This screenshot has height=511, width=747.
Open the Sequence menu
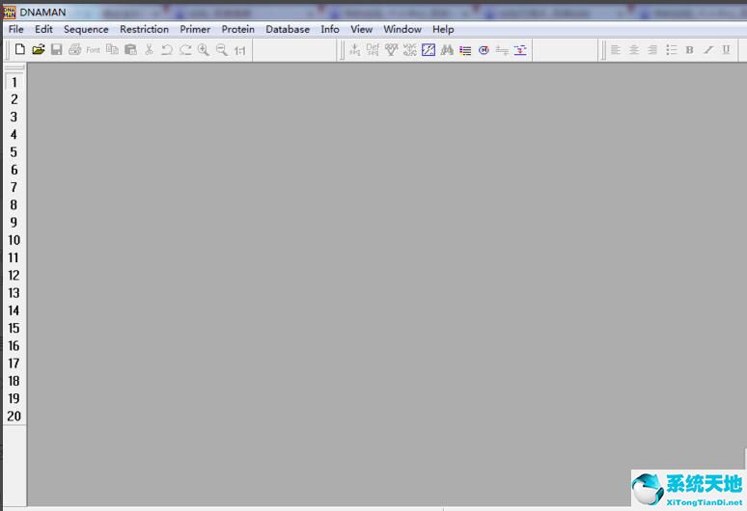pos(86,29)
